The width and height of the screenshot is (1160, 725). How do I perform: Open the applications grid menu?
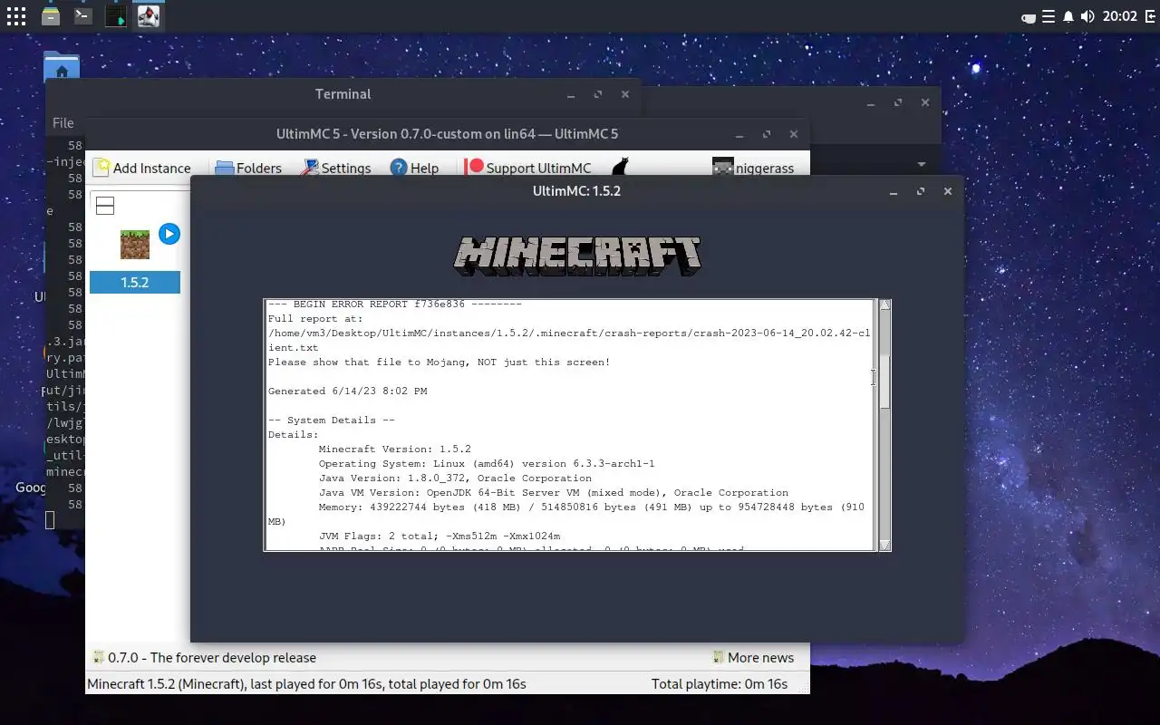click(16, 16)
